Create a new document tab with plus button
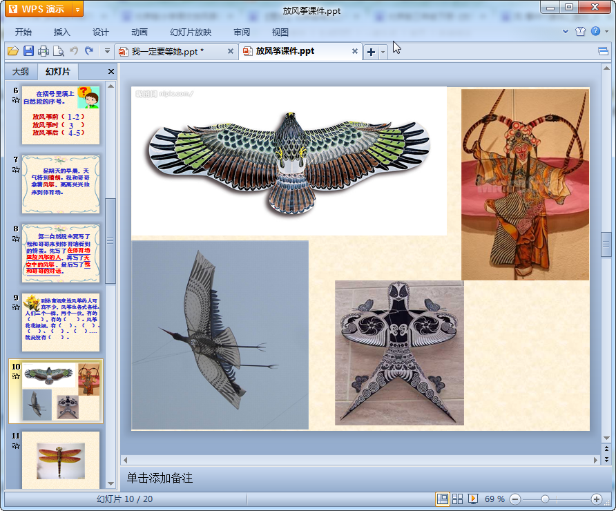Viewport: 616px width, 511px height. click(x=371, y=52)
